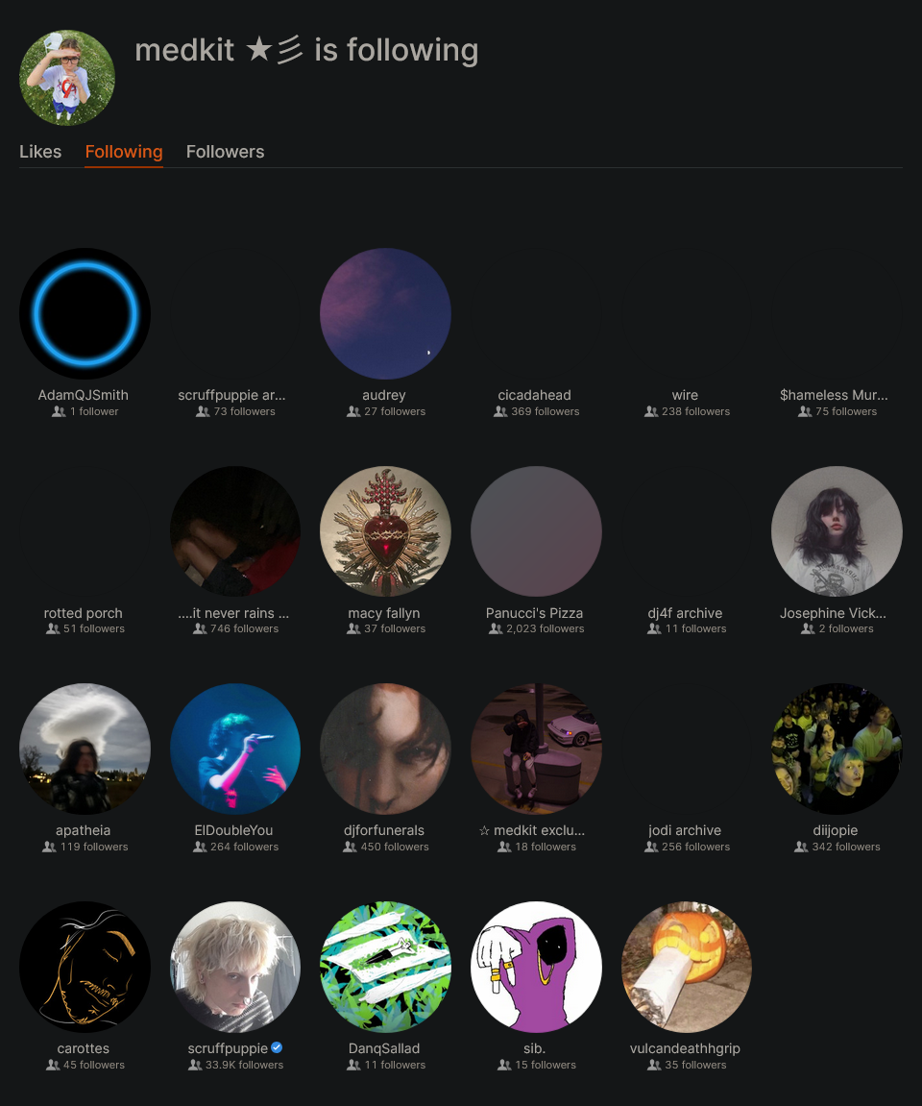Click scruffpuppie's verified badge
Viewport: 922px width, 1106px height.
[x=277, y=1047]
